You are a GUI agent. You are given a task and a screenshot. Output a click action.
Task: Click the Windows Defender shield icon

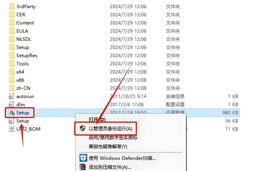(x=83, y=158)
